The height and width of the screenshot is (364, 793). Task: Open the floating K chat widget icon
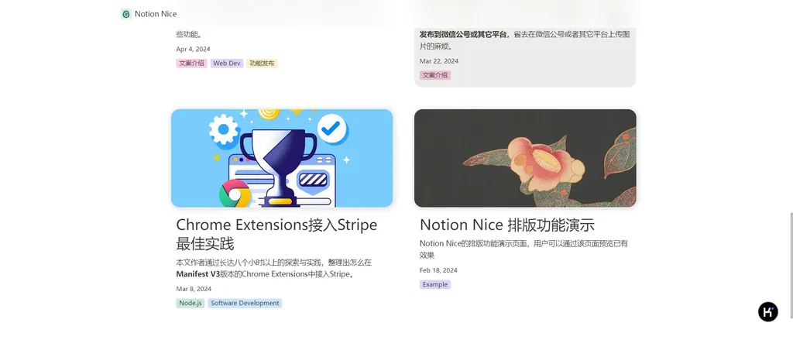pyautogui.click(x=767, y=312)
